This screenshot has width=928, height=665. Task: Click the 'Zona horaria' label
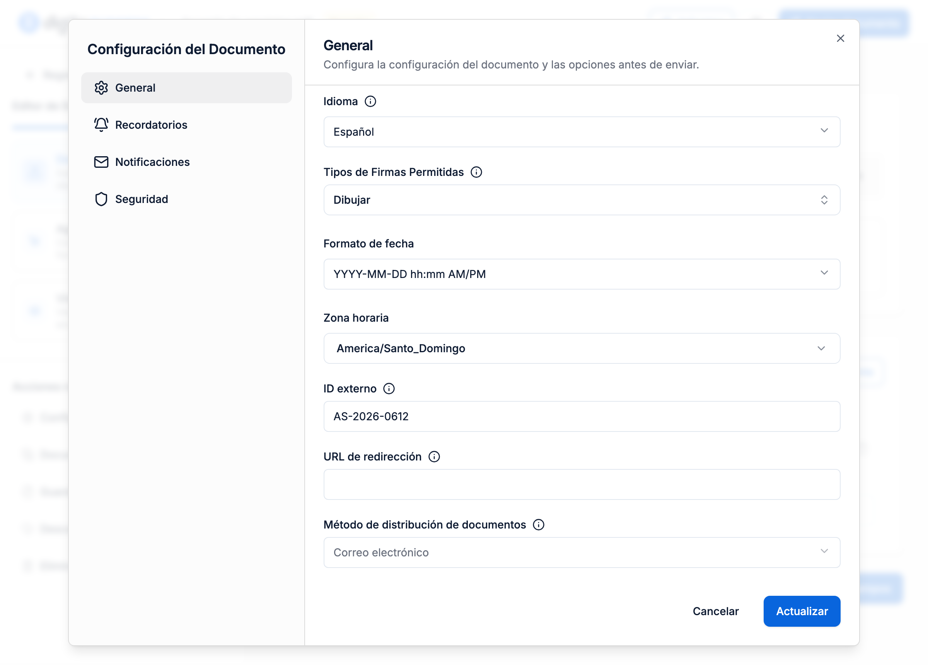[x=356, y=318]
